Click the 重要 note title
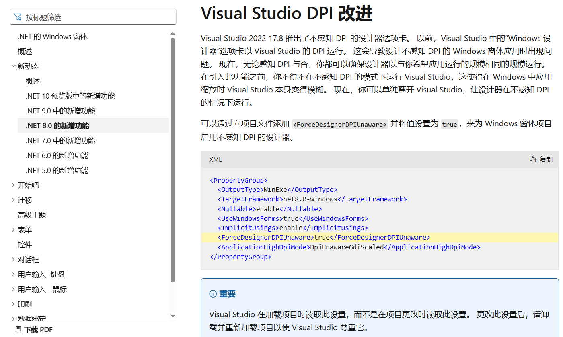This screenshot has width=563, height=337. click(x=228, y=294)
